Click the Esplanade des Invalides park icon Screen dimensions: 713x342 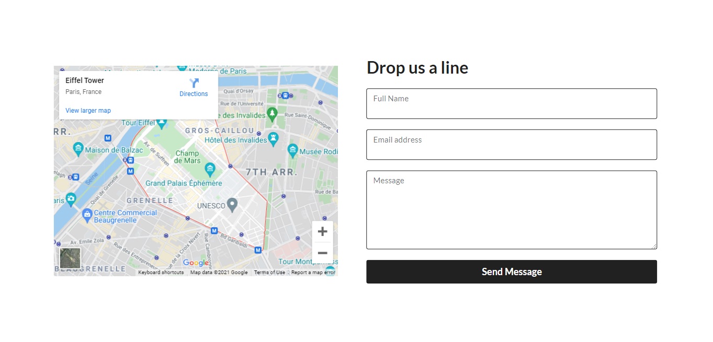pos(271,113)
